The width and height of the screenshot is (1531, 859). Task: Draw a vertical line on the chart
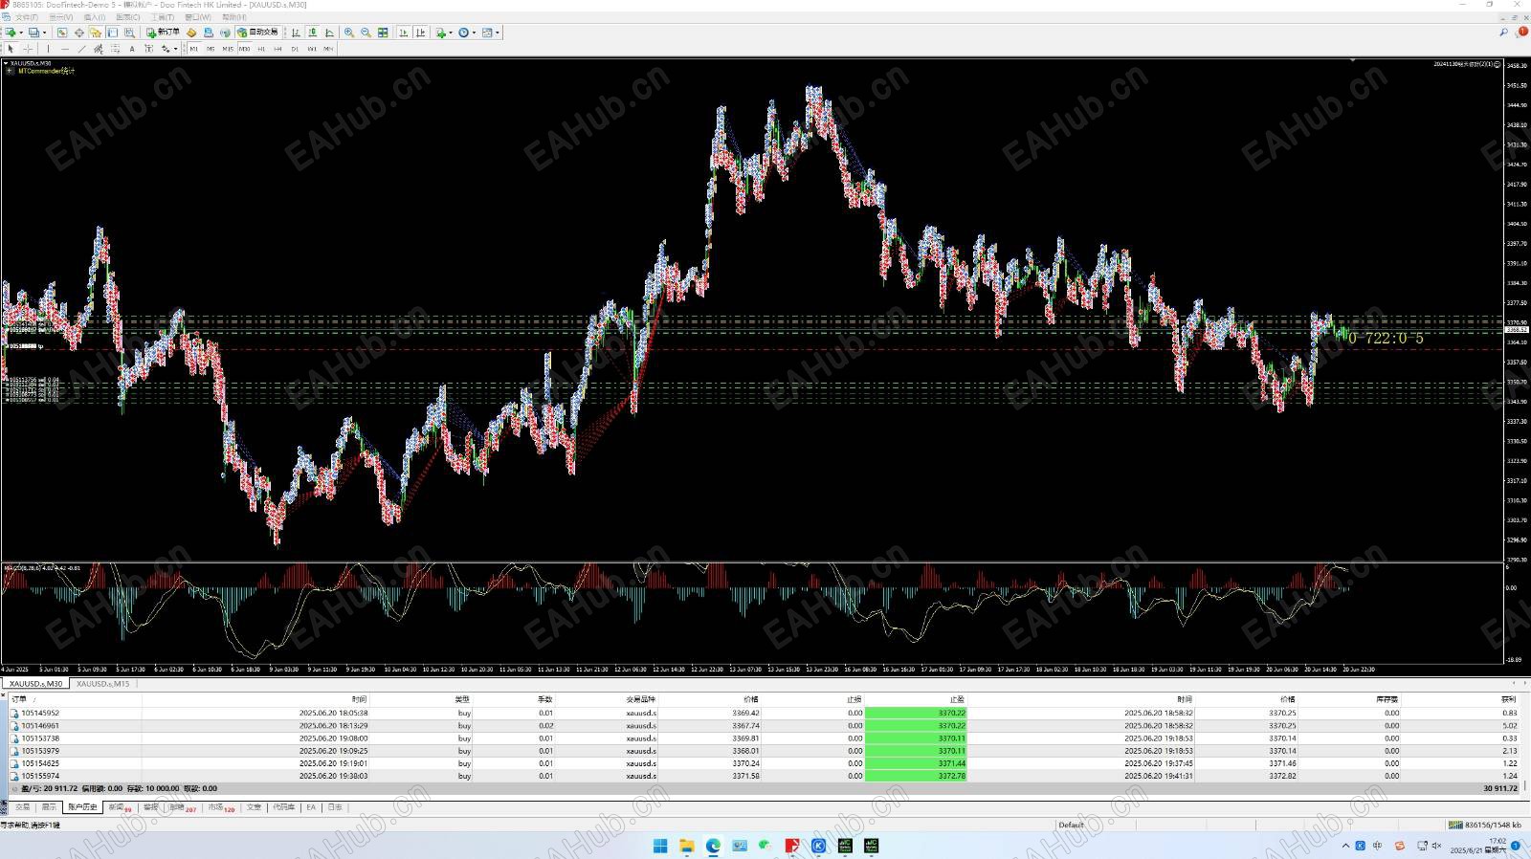click(x=48, y=49)
